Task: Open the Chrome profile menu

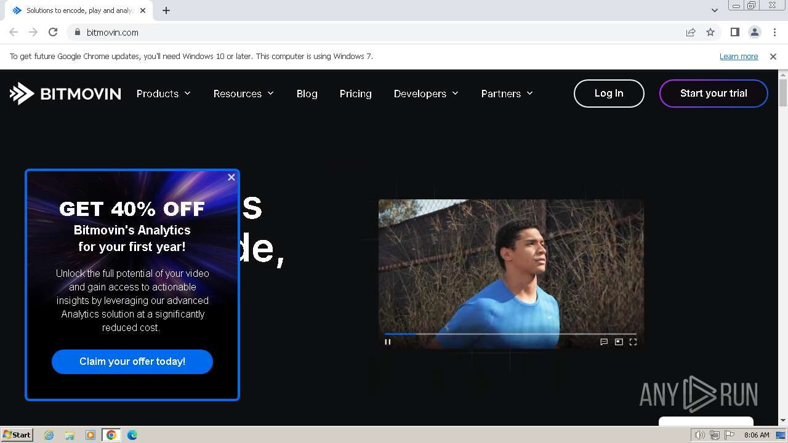Action: pos(755,32)
